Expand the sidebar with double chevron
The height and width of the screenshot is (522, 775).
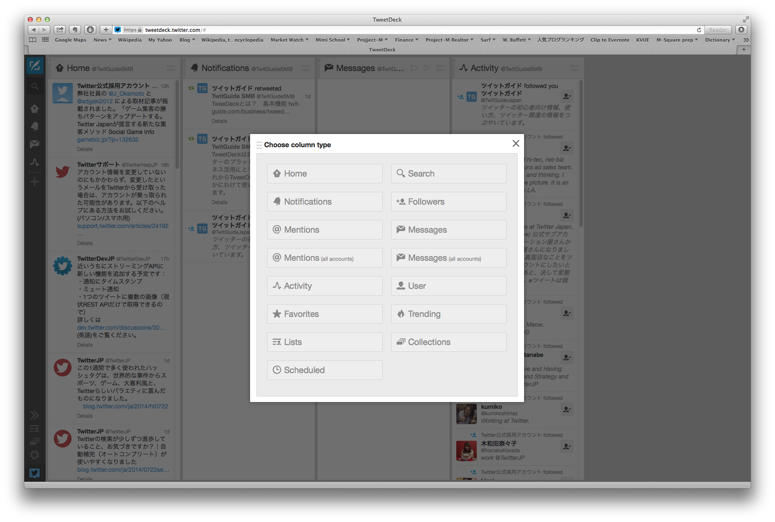[x=35, y=415]
